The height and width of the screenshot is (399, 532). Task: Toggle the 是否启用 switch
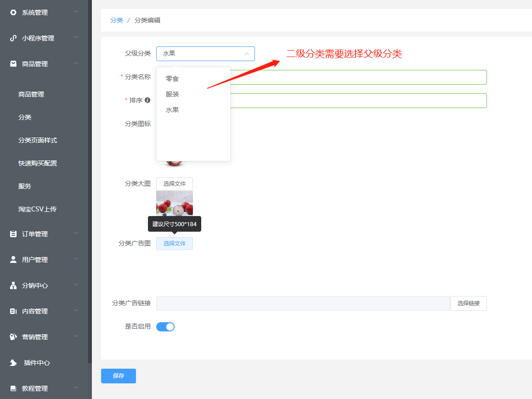[x=165, y=327]
